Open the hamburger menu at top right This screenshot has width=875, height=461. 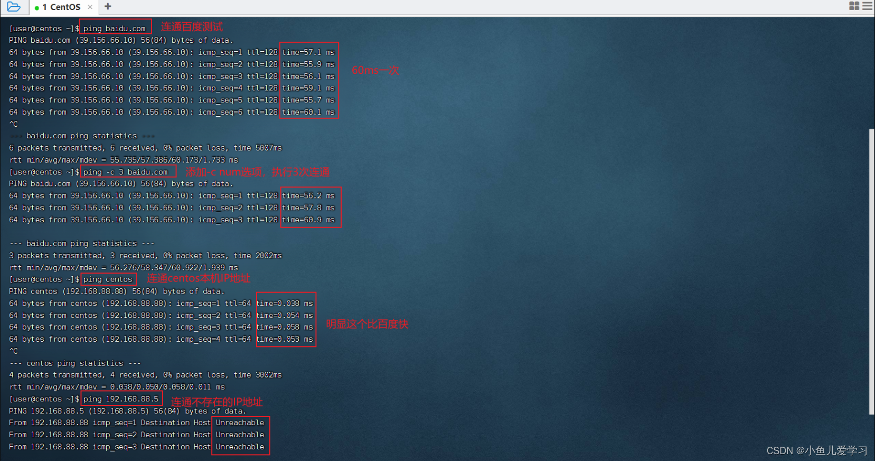(867, 6)
